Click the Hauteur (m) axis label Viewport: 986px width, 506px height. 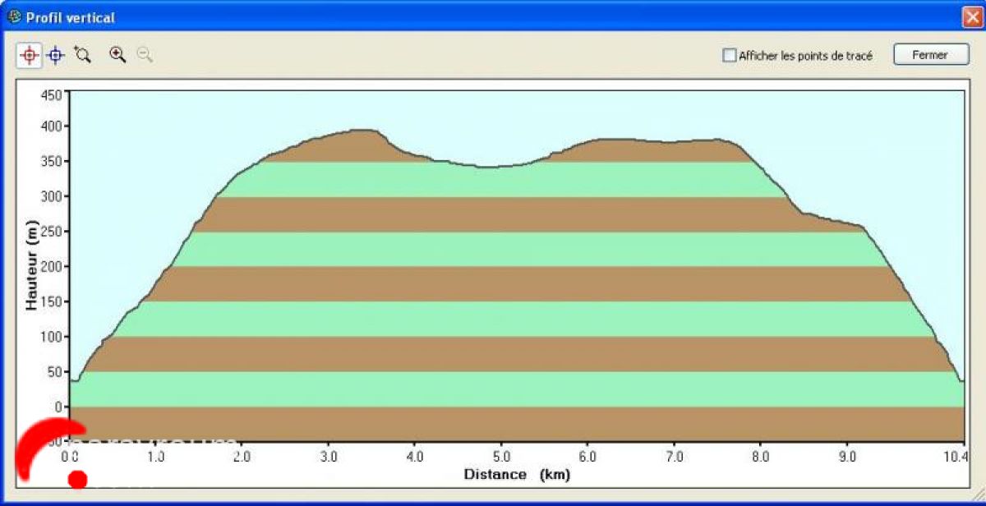click(x=31, y=265)
